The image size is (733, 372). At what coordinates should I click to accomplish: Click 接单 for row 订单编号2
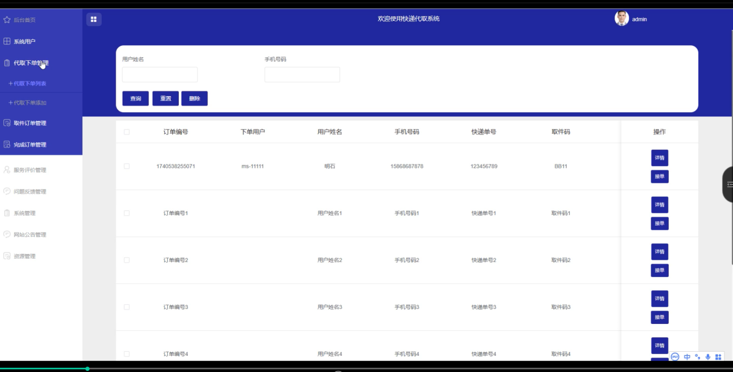[x=660, y=270]
